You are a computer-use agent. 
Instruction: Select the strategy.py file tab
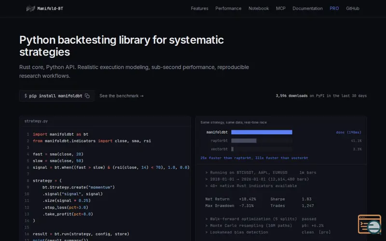pos(36,121)
